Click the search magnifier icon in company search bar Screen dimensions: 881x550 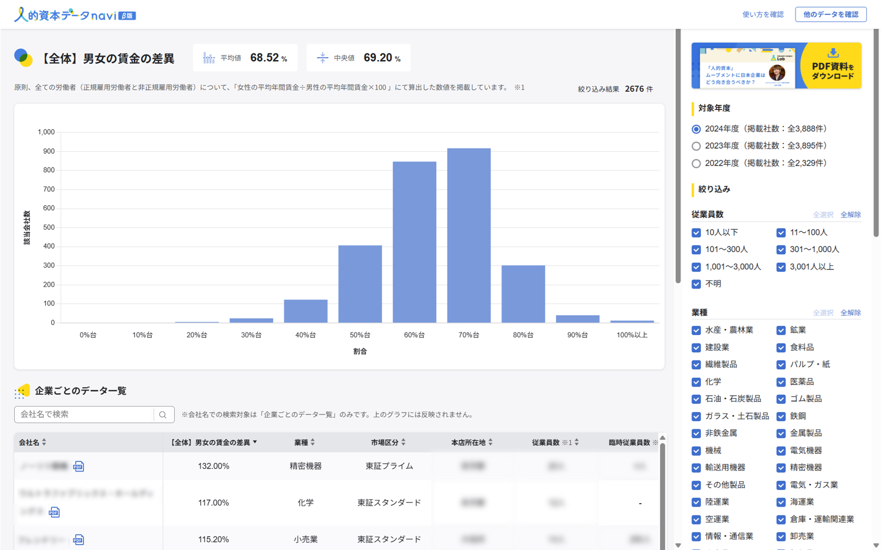[163, 414]
